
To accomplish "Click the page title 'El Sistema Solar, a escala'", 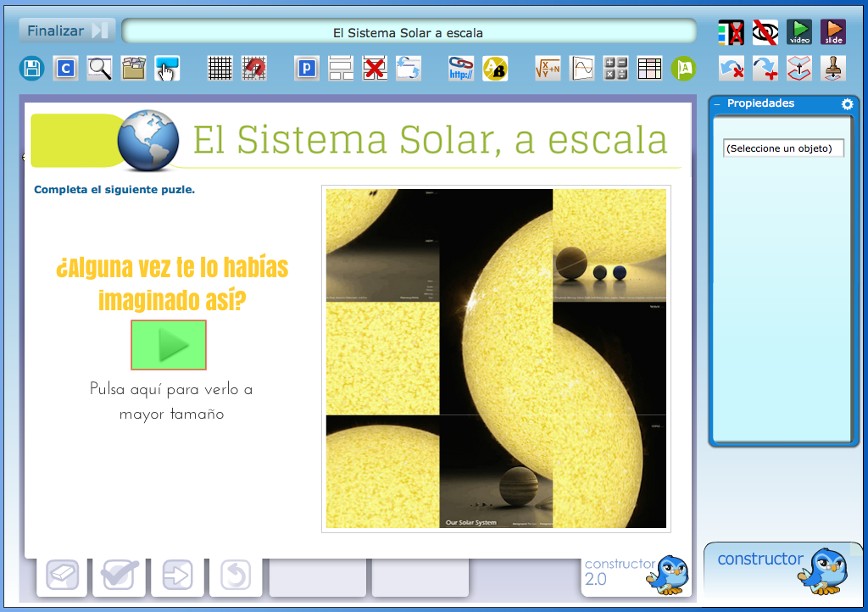I will pos(430,140).
